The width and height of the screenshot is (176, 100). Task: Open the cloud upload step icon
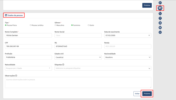pos(160,32)
